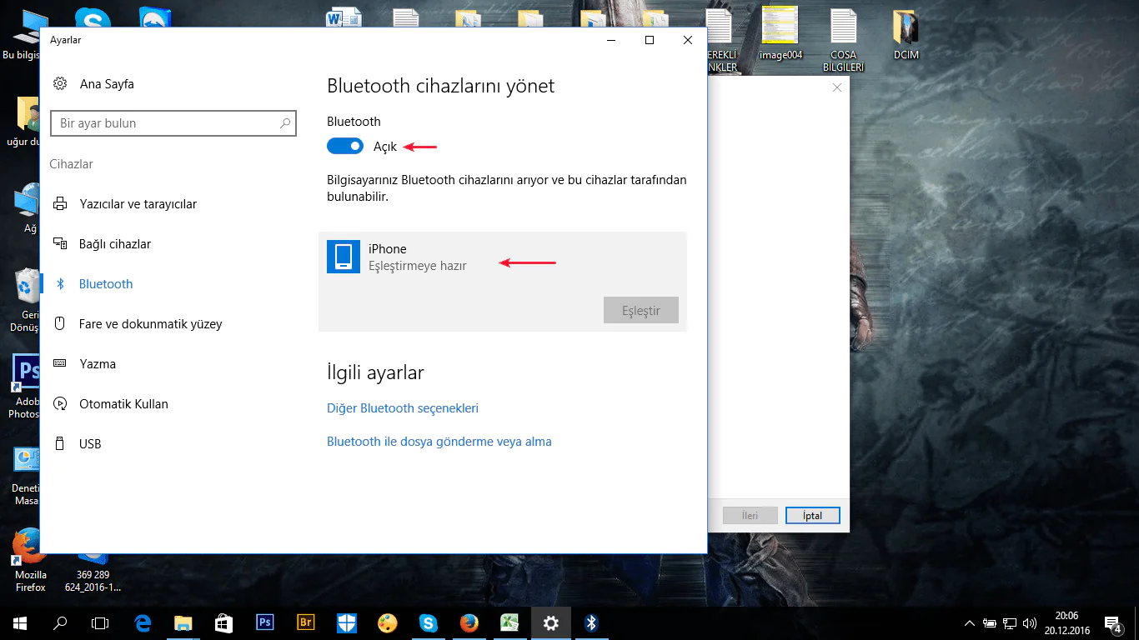1139x640 pixels.
Task: Open the Bluetooth taskbar icon
Action: (591, 622)
